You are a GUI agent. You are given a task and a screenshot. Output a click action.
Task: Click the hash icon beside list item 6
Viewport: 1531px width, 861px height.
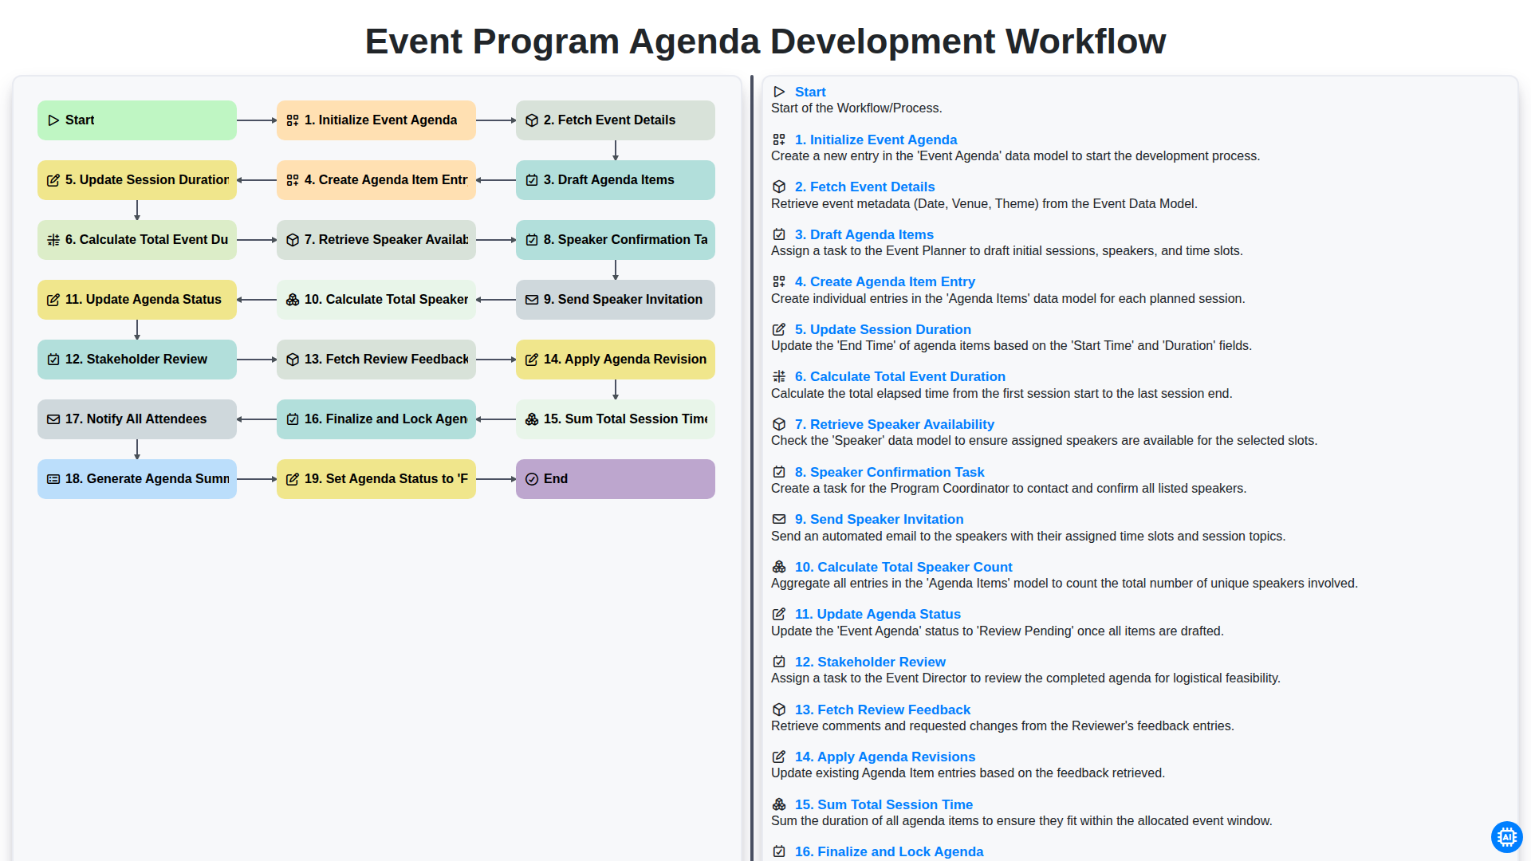tap(779, 376)
